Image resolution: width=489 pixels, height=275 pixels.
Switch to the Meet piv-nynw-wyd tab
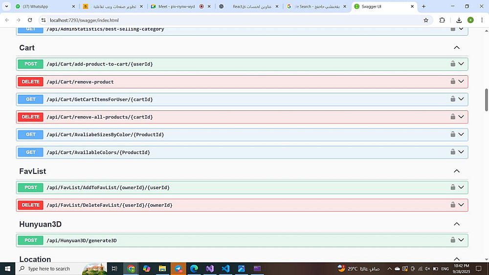180,6
